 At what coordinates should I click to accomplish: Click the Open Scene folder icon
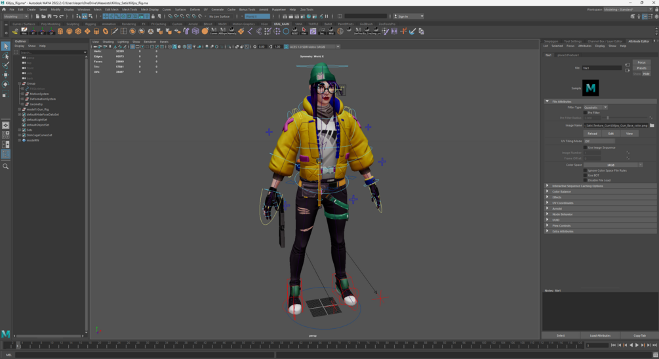tap(43, 16)
